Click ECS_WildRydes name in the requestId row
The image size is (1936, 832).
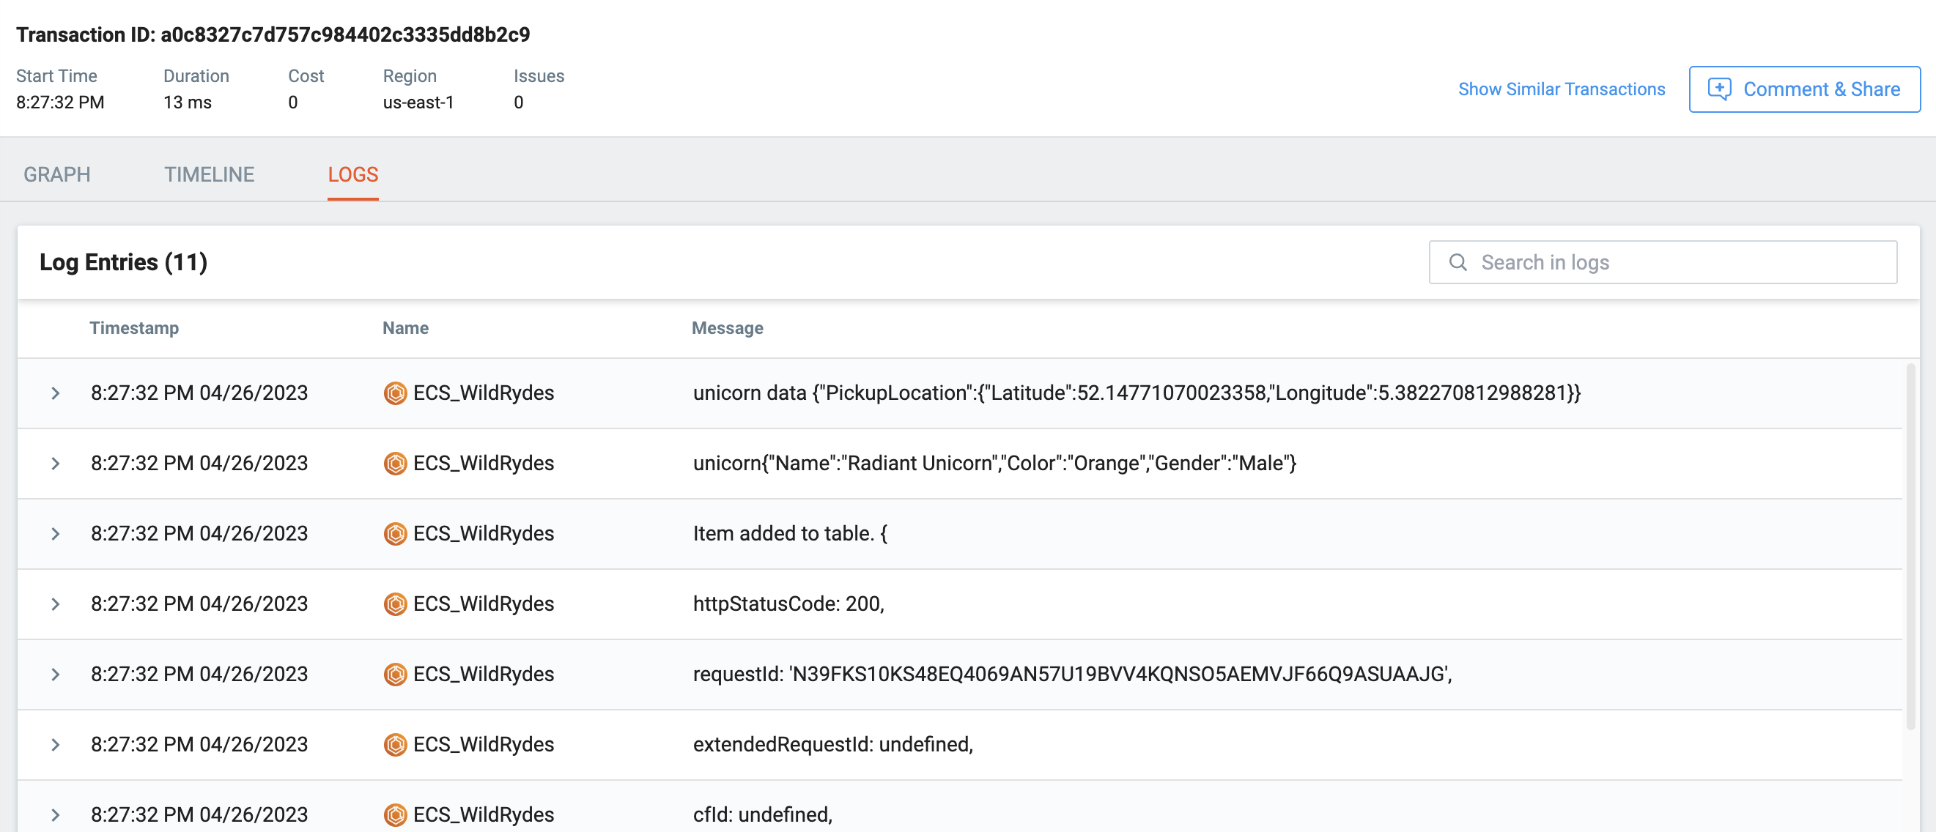coord(484,675)
